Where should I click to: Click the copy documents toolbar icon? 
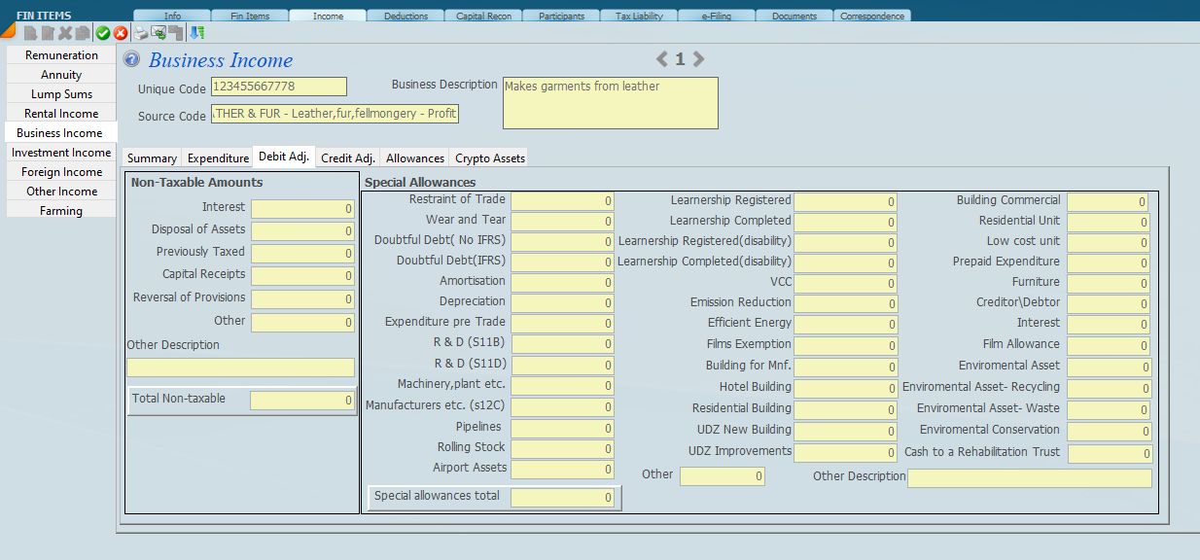click(x=83, y=33)
